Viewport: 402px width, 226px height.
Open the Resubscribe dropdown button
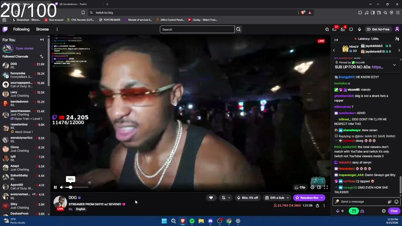[322, 198]
